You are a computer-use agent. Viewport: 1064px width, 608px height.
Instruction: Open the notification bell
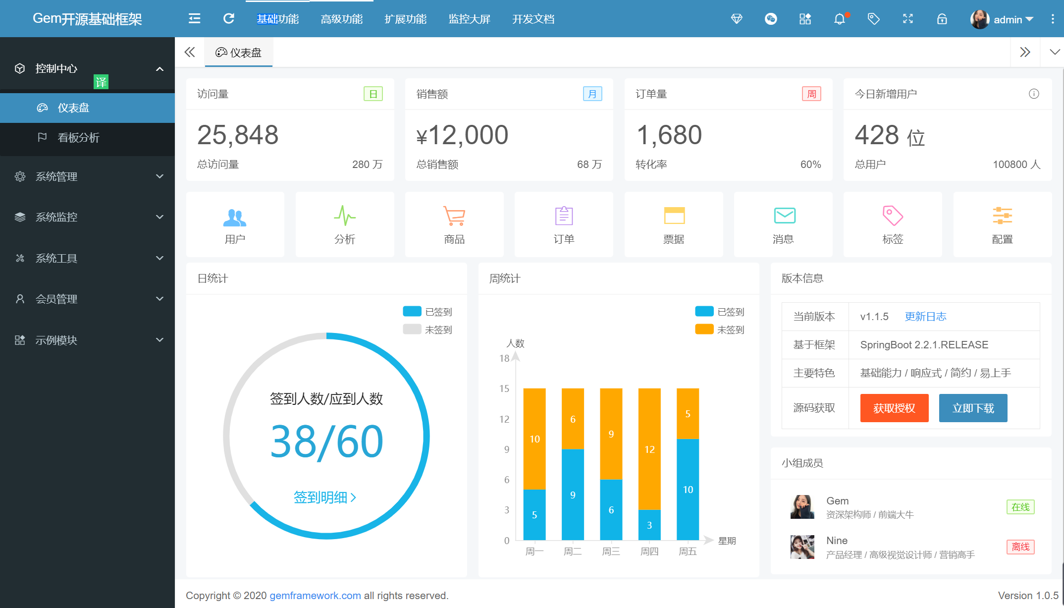pos(839,19)
